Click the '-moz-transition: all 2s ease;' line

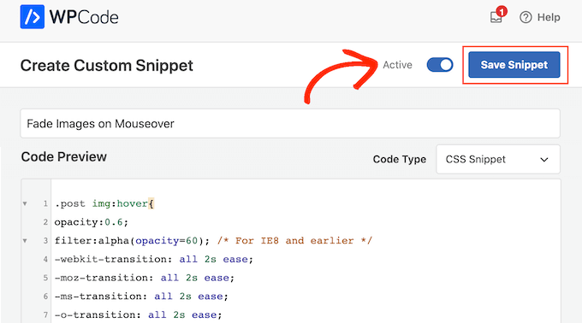145,278
